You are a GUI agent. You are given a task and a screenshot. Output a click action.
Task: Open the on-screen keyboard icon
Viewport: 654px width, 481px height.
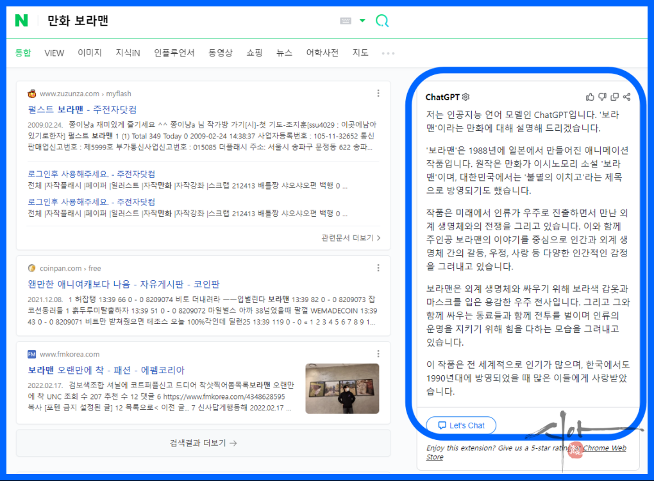pyautogui.click(x=346, y=21)
